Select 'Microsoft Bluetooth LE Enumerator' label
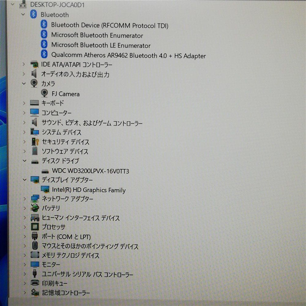 tap(101, 45)
